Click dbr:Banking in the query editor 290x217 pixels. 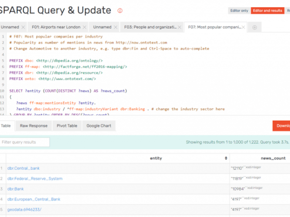[x=132, y=109]
